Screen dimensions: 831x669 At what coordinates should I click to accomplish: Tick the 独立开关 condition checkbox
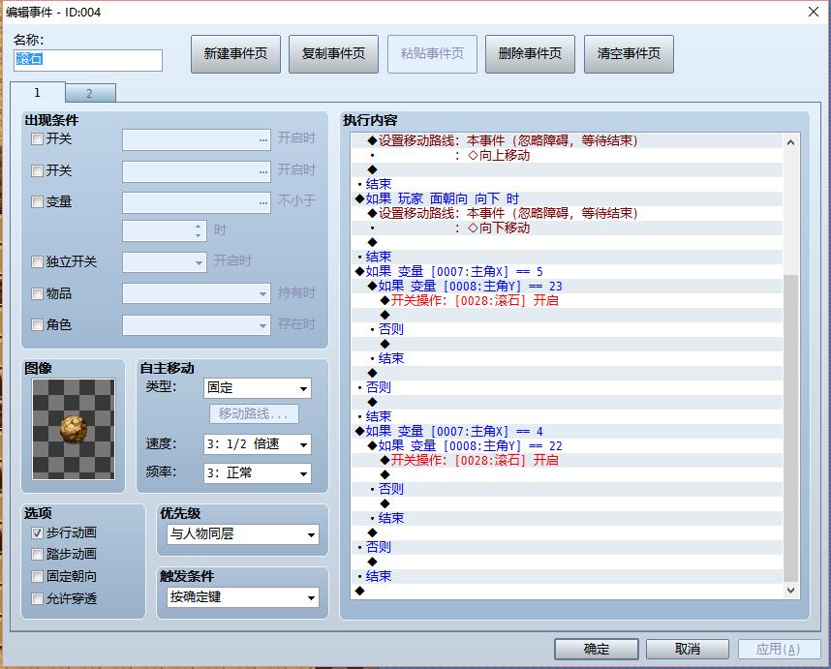37,261
